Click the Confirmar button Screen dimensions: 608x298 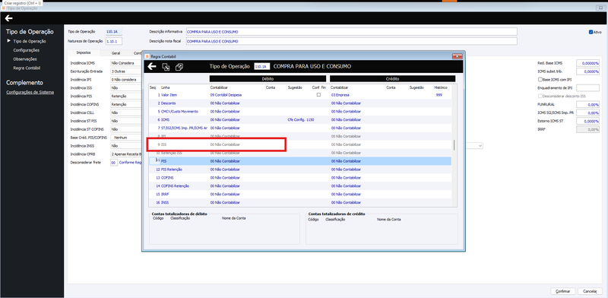coord(563,291)
